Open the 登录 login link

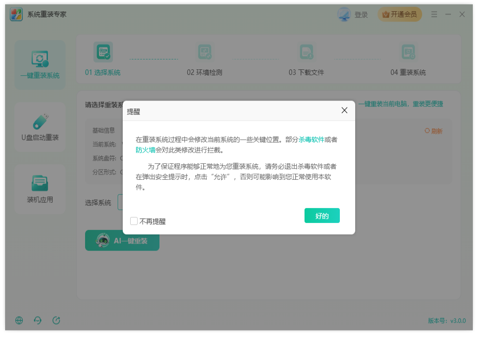[x=361, y=14]
